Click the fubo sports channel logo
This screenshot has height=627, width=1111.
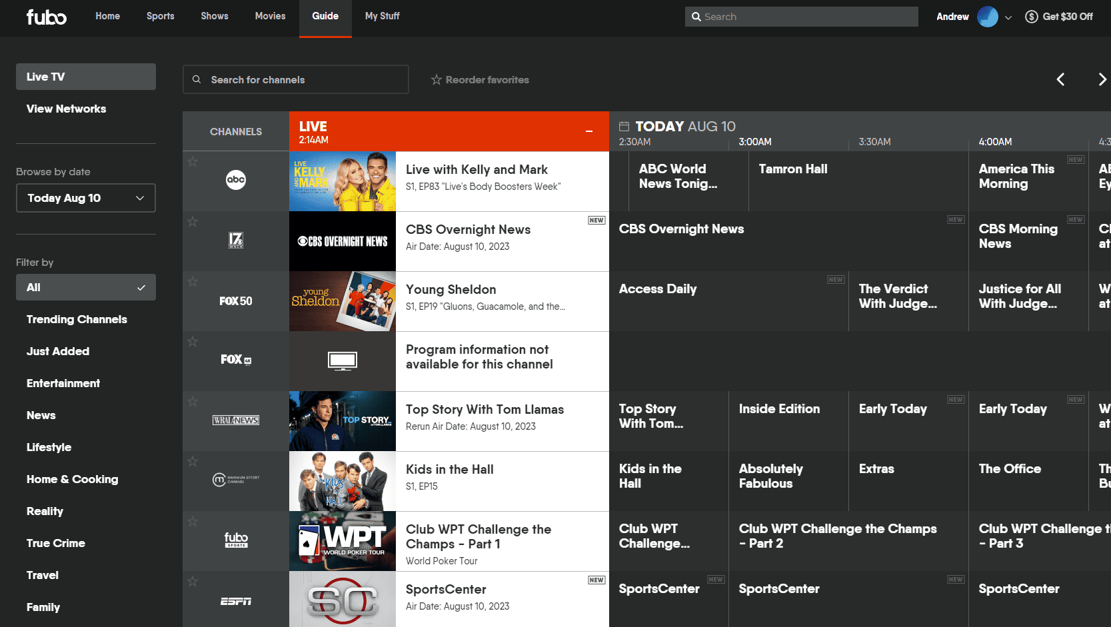tap(235, 541)
